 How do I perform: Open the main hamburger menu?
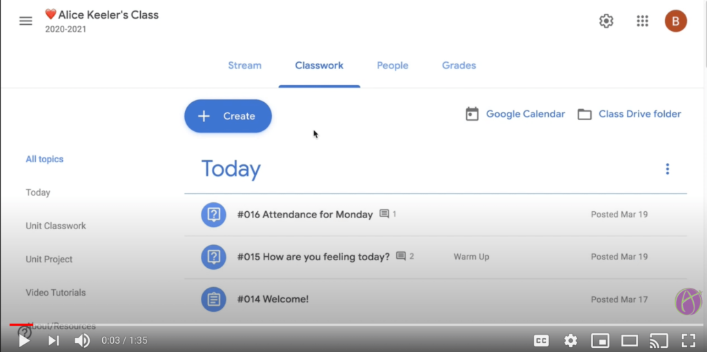pyautogui.click(x=26, y=21)
